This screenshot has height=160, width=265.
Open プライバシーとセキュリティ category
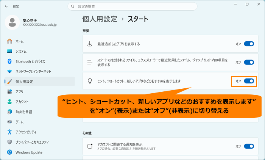(x=40, y=142)
